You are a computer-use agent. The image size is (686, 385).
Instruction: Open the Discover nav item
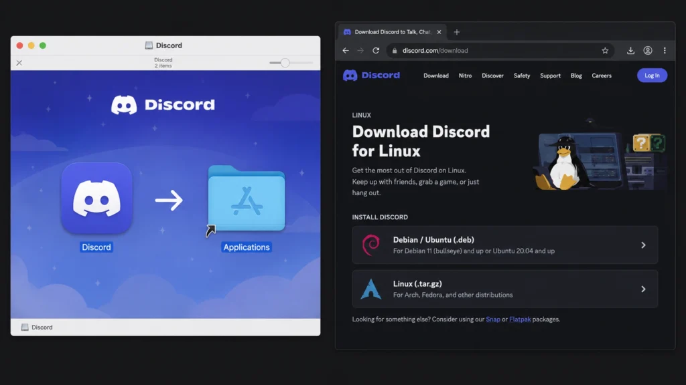coord(492,76)
